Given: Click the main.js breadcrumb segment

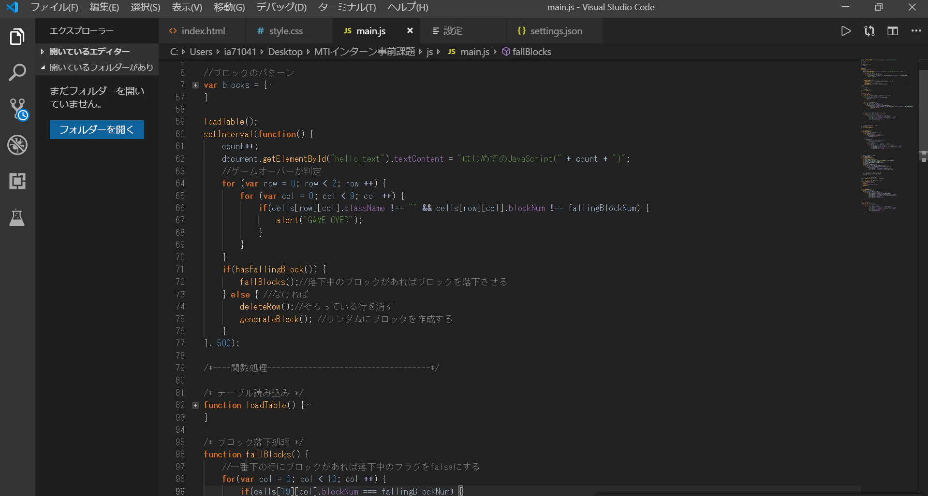Looking at the screenshot, I should 469,52.
